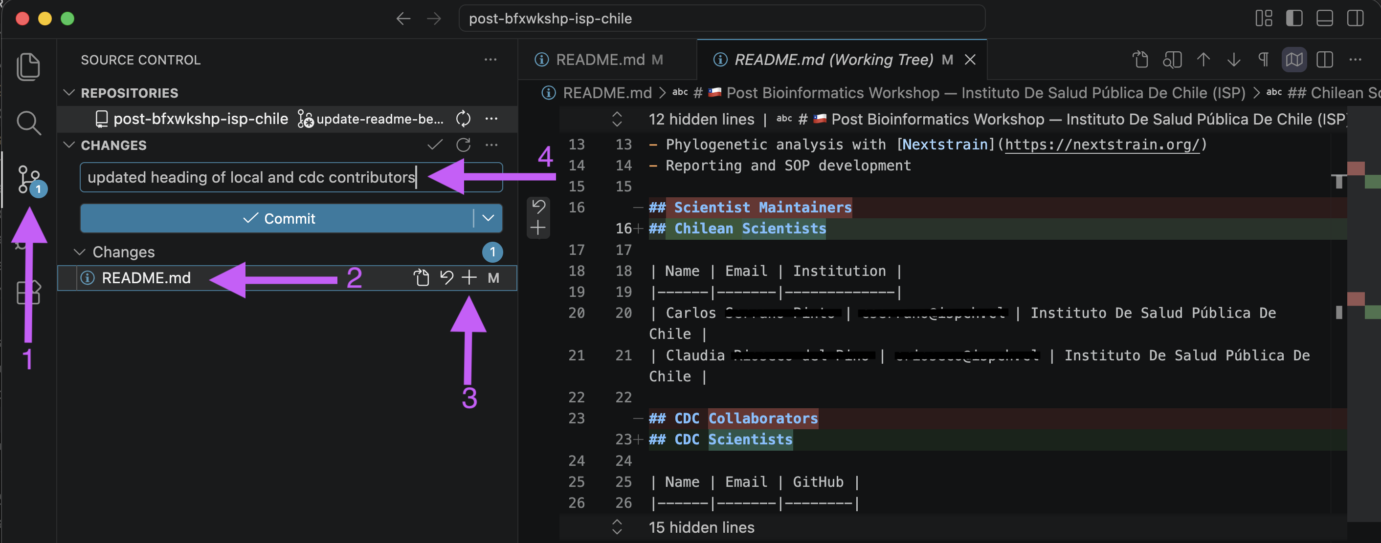Click the commit message input field

[x=291, y=177]
